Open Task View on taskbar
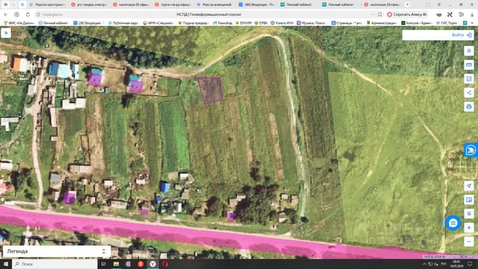The image size is (478, 269). point(103,264)
